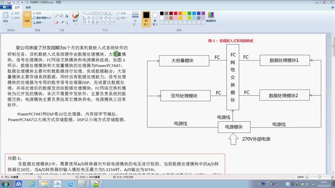Open the Paste (粘贴) dropdown arrow
The width and height of the screenshot is (335, 188).
[5, 25]
